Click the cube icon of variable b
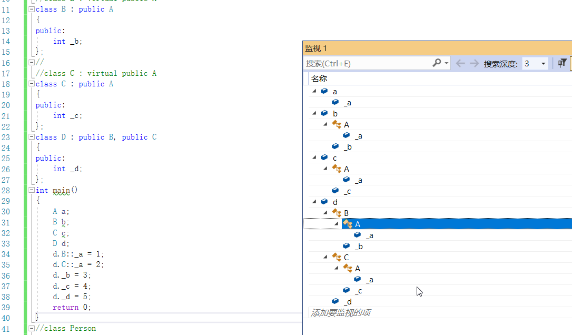This screenshot has height=335, width=572. click(x=324, y=113)
